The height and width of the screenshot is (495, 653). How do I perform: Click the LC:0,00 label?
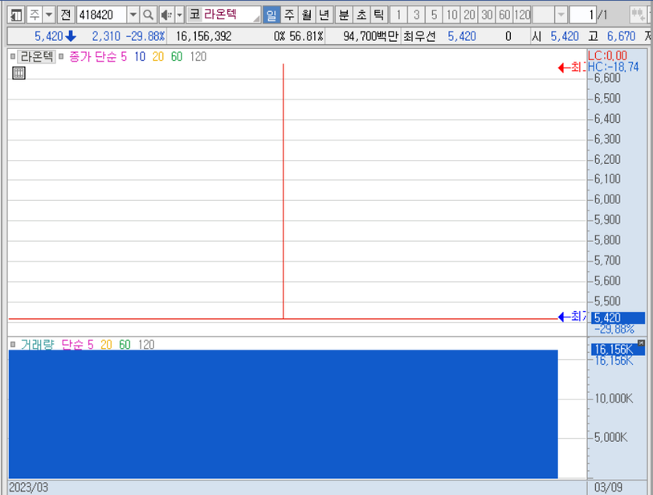click(607, 55)
